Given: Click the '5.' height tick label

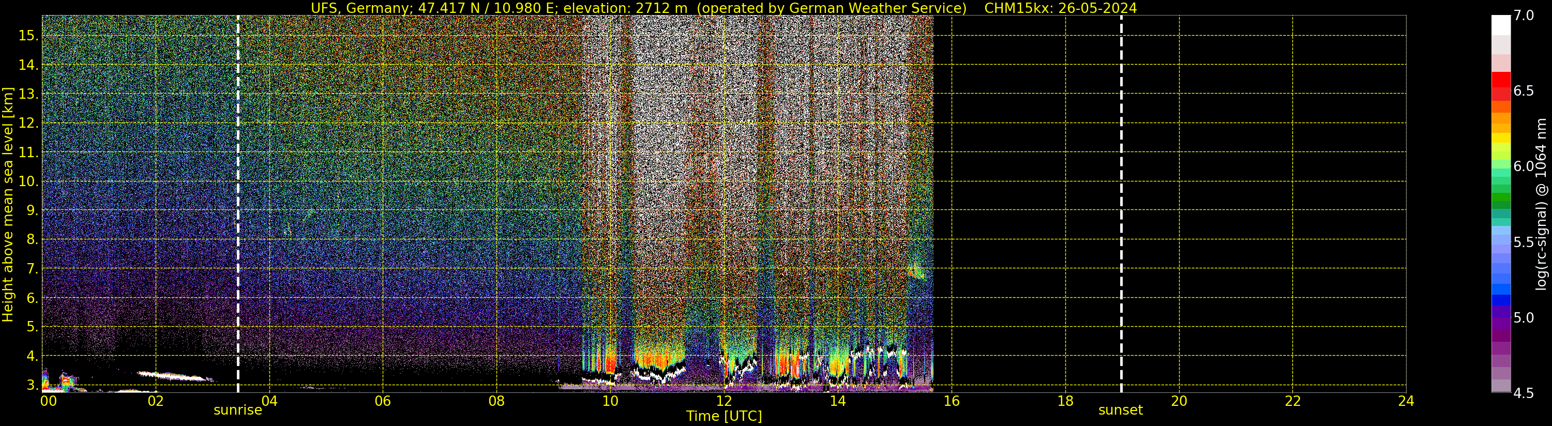Looking at the screenshot, I should tap(33, 327).
